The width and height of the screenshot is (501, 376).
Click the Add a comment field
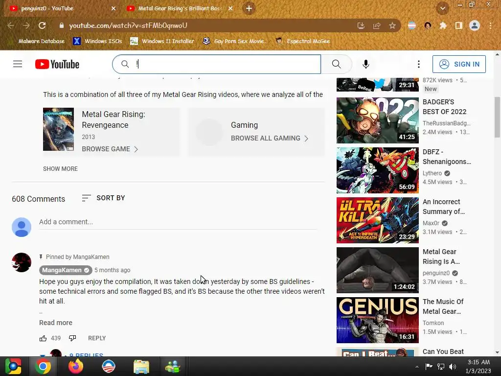(178, 222)
